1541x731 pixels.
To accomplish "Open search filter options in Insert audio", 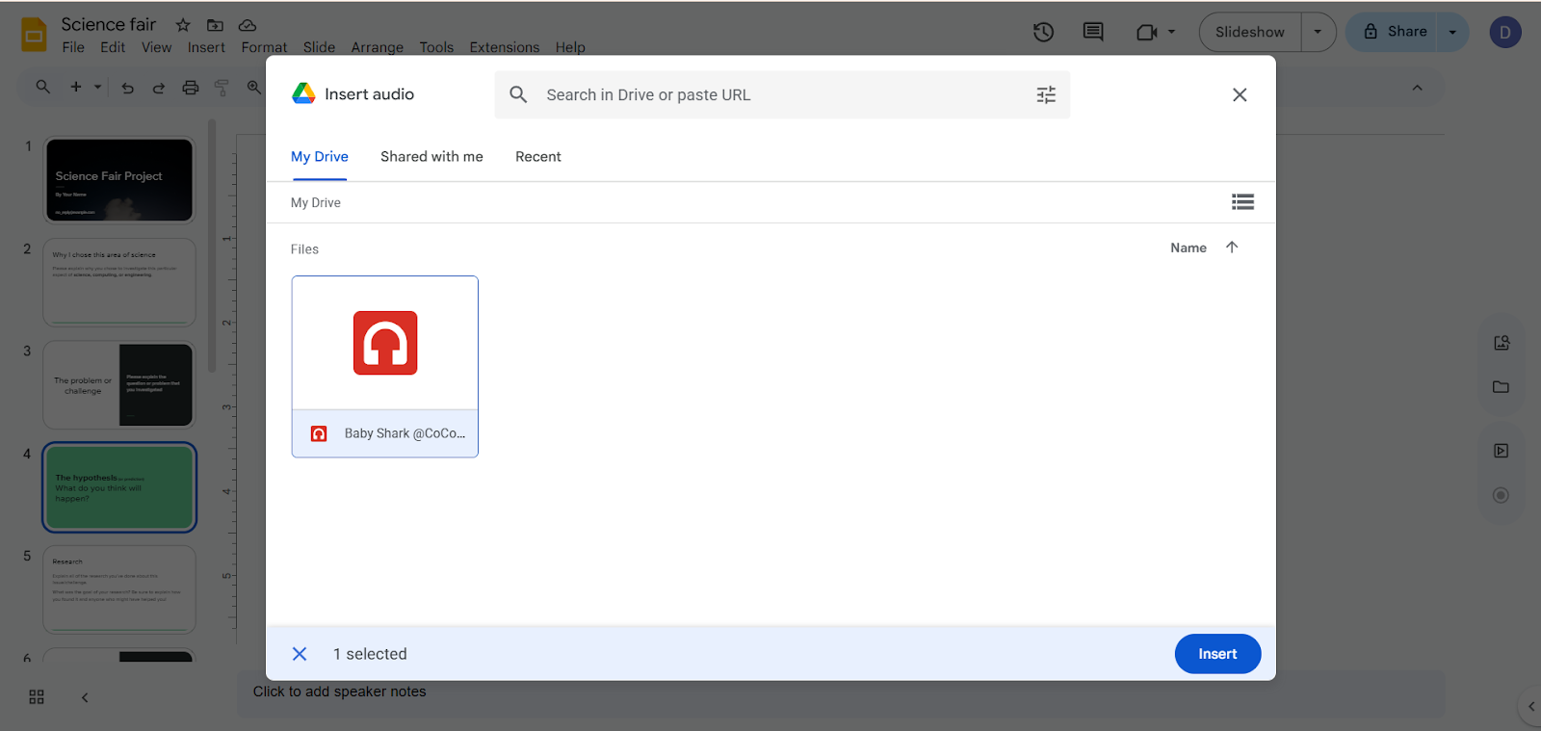I will [1046, 94].
